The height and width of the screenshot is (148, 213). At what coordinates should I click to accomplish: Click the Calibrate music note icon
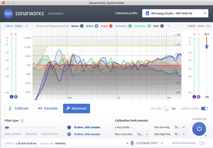click(10, 109)
